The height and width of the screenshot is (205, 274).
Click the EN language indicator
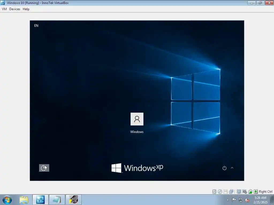pyautogui.click(x=36, y=25)
